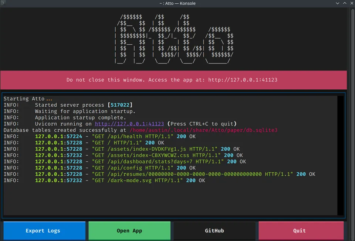Click the server process ID 517022
The width and height of the screenshot is (355, 241).
tap(120, 105)
